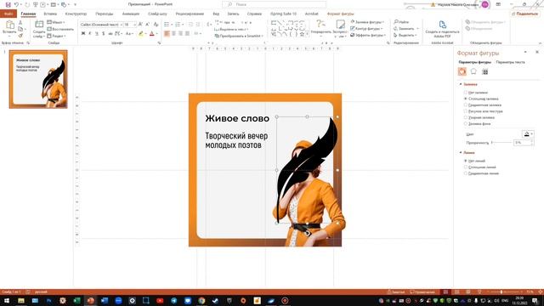Select 'Заливка фона' background fill option
Viewport: 544px width, 306px height.
click(x=477, y=124)
